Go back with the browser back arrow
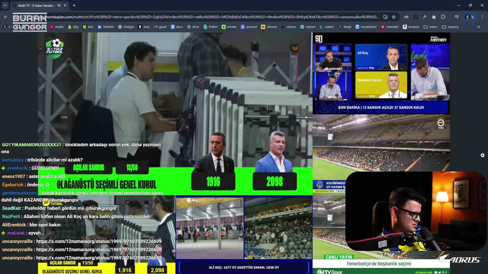Viewport: 488px width, 274px height. tap(5, 17)
